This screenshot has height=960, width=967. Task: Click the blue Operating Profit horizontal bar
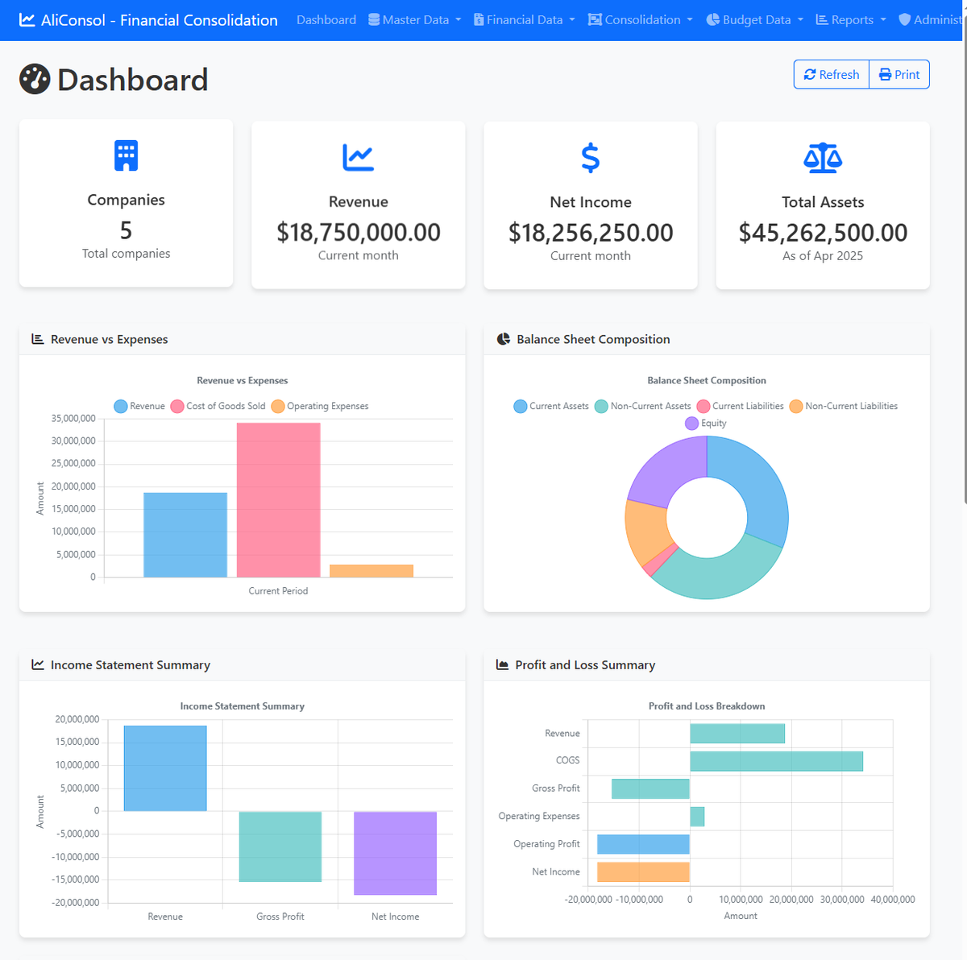643,844
